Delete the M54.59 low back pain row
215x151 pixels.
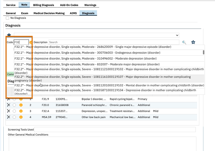coord(8,117)
